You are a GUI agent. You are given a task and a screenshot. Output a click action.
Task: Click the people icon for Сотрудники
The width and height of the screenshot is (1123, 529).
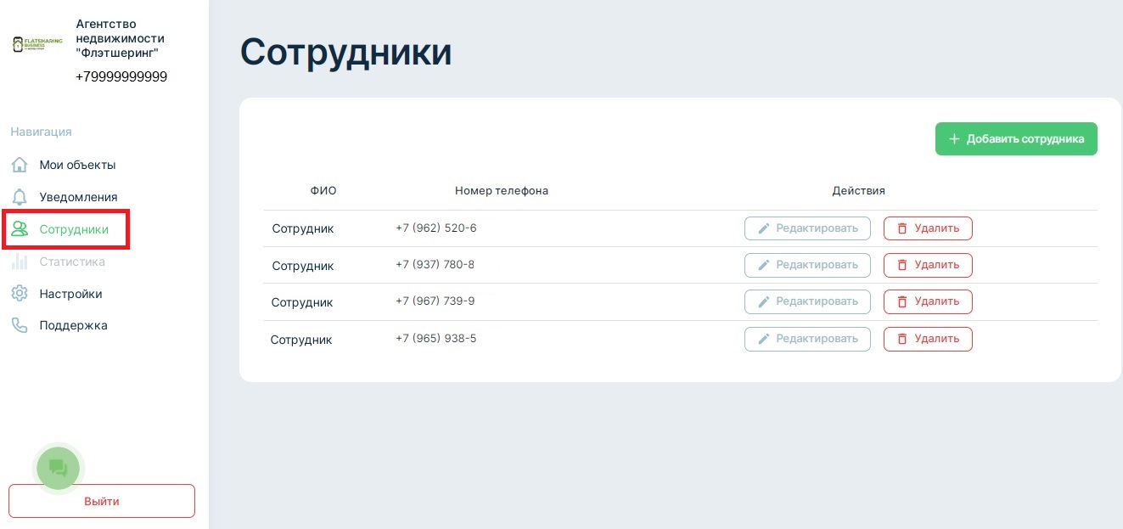point(20,229)
